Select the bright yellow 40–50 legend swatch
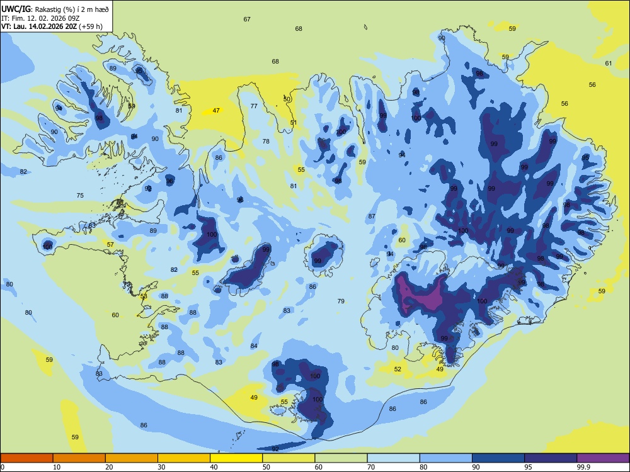 pos(236,458)
